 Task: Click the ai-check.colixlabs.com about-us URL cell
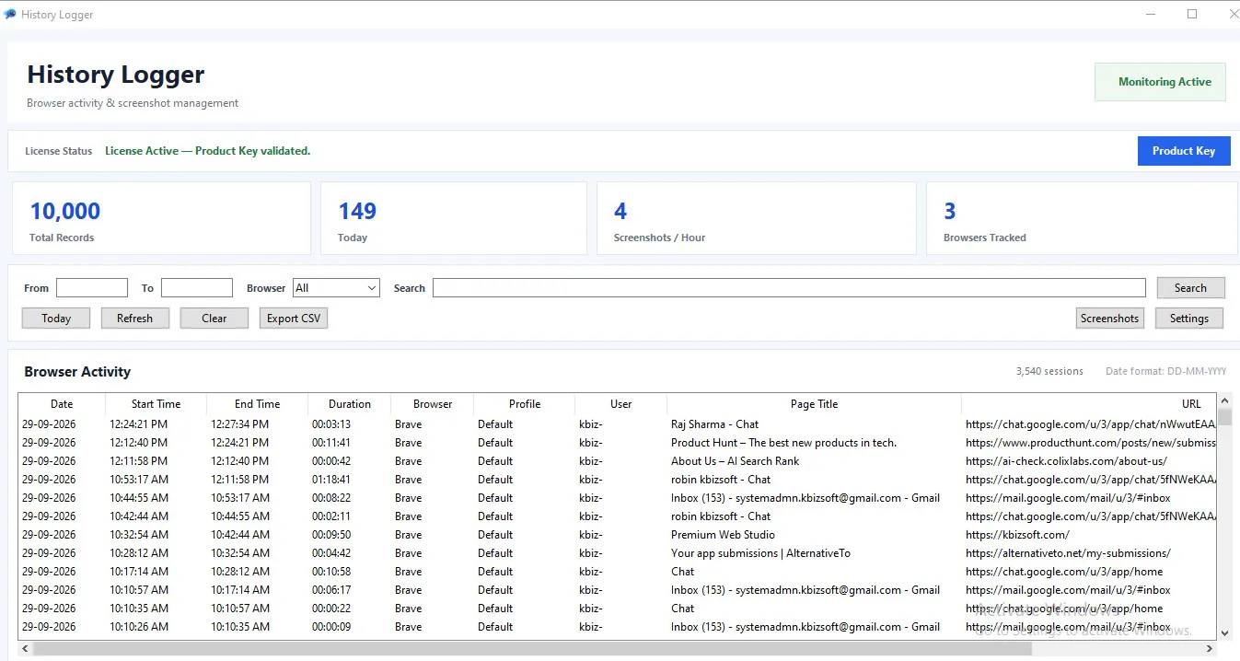(1066, 461)
